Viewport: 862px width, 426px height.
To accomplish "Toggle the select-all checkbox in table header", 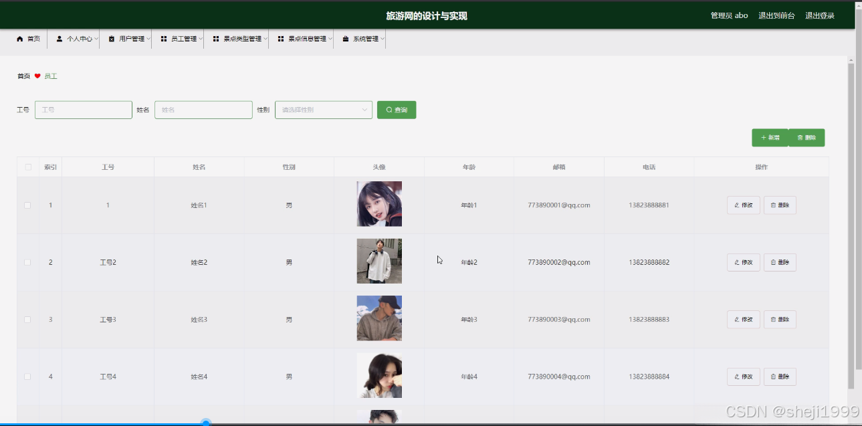I will (x=28, y=167).
